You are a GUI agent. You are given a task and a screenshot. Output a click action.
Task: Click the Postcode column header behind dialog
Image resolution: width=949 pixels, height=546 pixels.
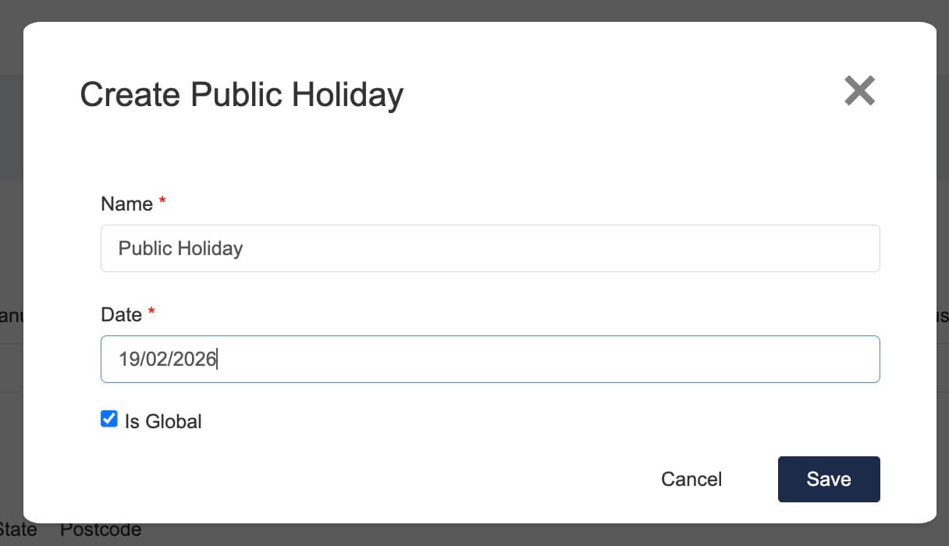[x=100, y=529]
